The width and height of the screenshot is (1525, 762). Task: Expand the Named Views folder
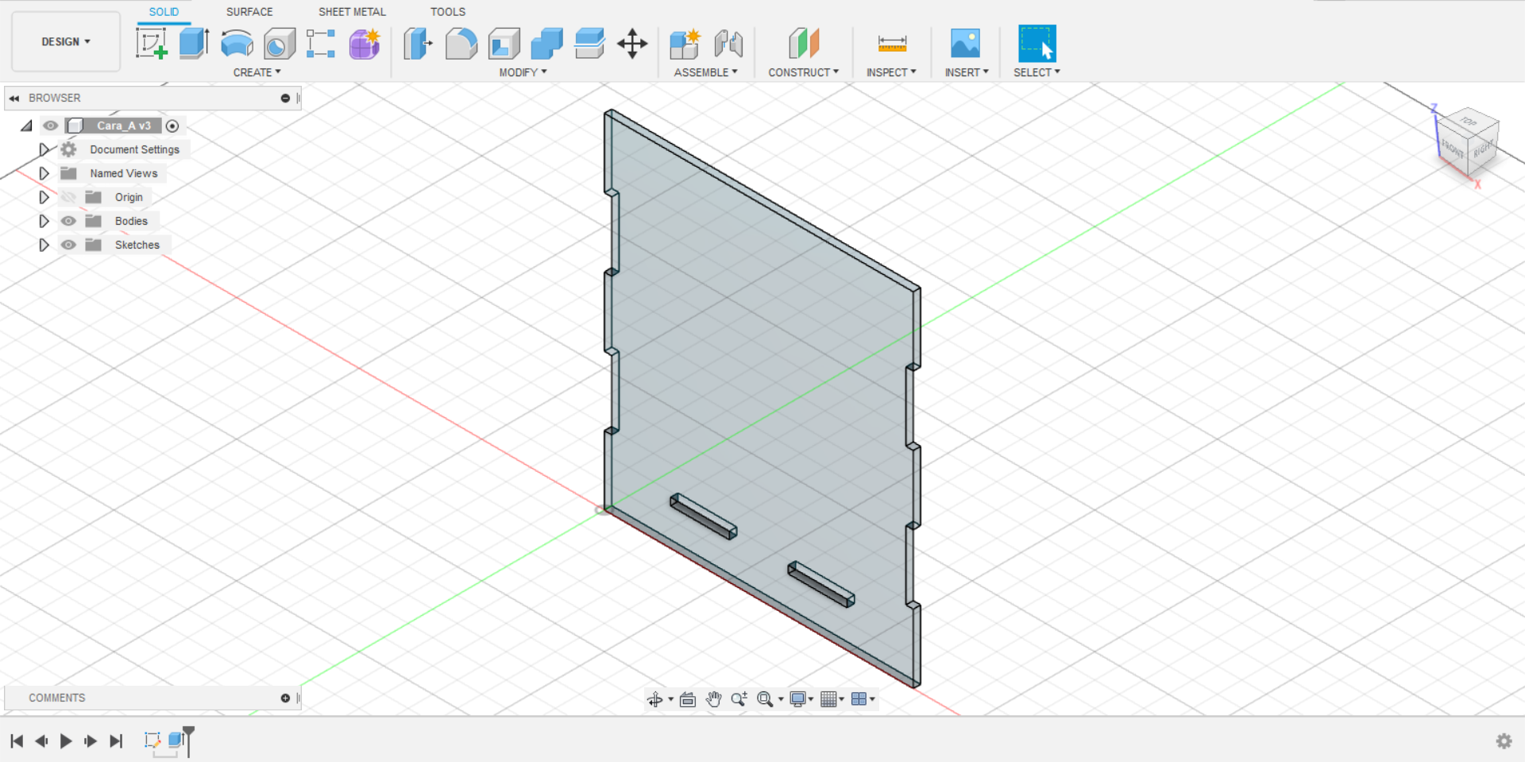click(44, 173)
